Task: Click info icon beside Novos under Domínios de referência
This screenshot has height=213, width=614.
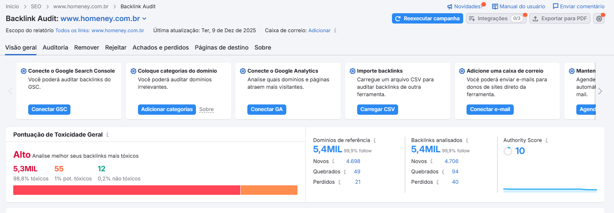Action: click(333, 161)
